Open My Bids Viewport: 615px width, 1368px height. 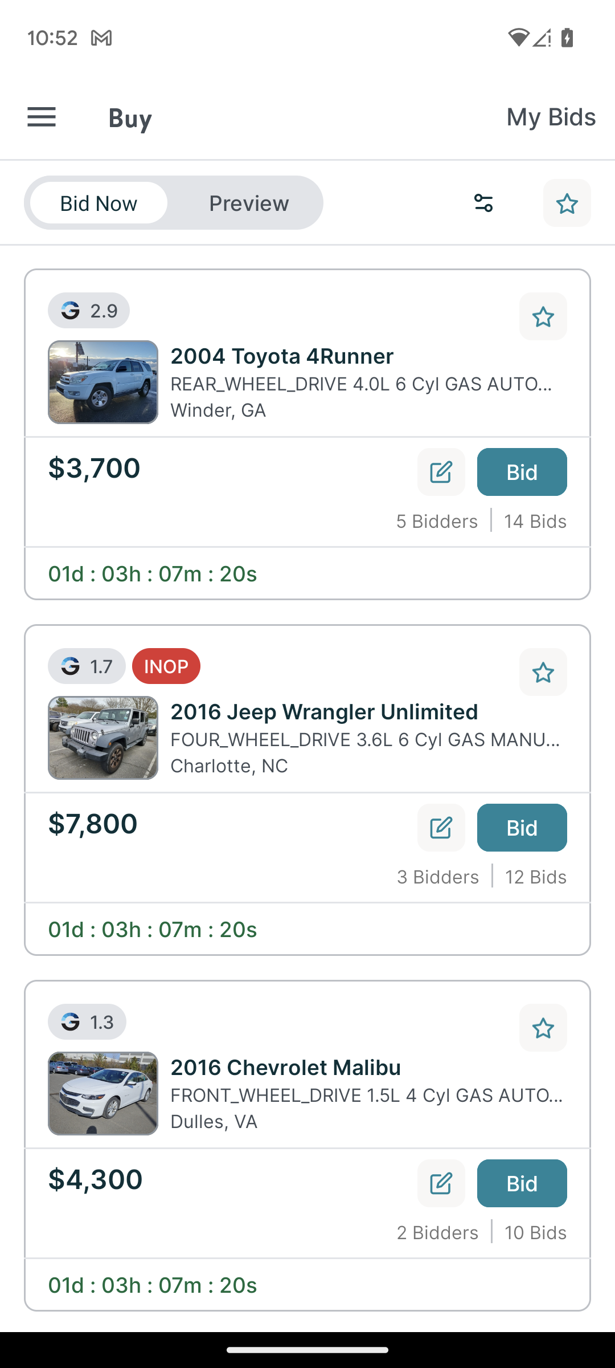point(551,117)
